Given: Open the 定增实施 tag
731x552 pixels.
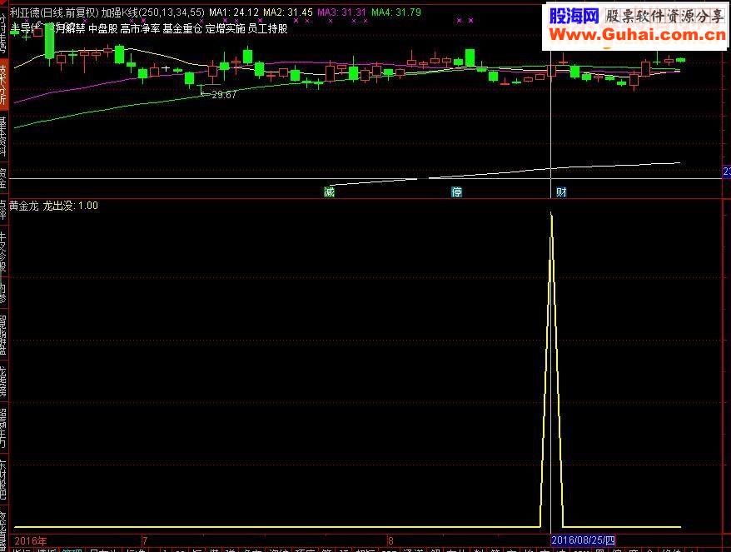Looking at the screenshot, I should [x=225, y=29].
